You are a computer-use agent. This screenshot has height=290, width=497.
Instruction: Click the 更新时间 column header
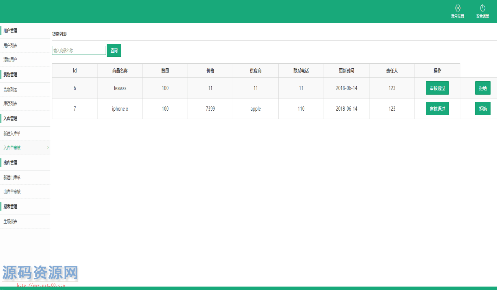coord(346,71)
